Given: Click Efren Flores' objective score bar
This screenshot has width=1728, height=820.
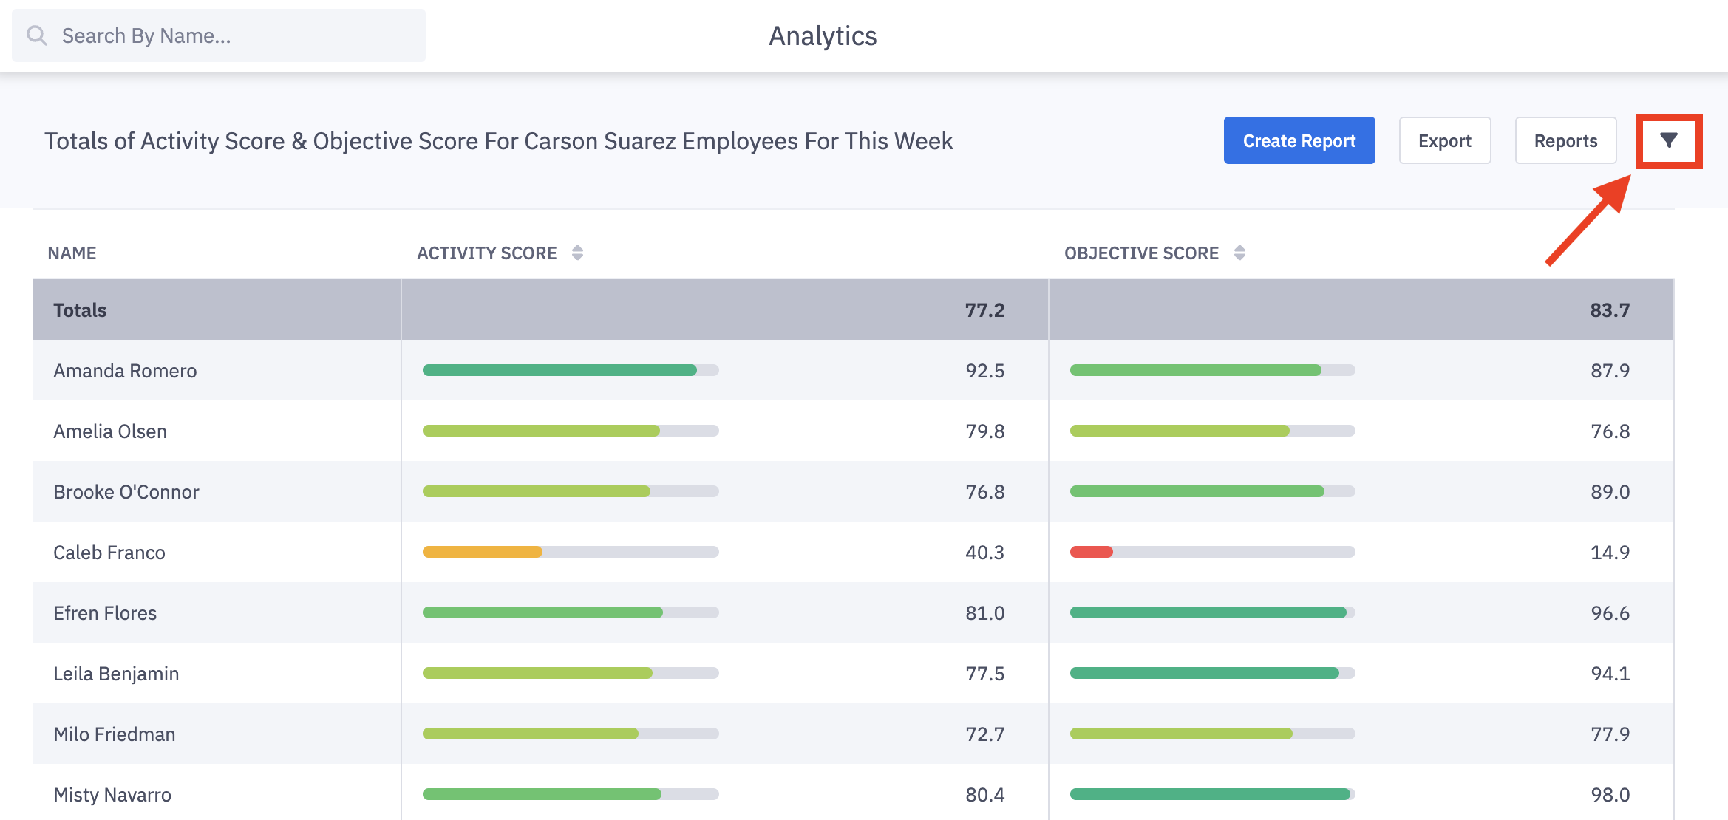Looking at the screenshot, I should coord(1208,612).
